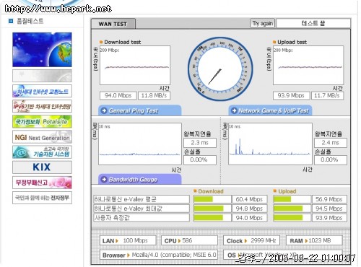The image size is (361, 267).
Task: Open the 차세대 인터넷 교환노드 banner
Action: (42, 91)
